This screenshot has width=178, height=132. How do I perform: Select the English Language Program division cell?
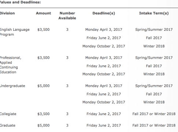(x=15, y=32)
